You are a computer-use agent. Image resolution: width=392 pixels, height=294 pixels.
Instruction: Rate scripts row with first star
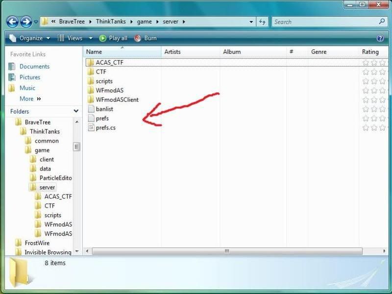coord(366,81)
